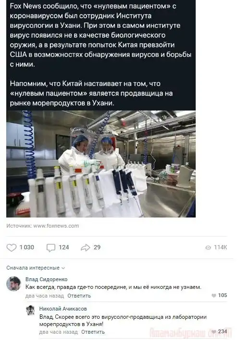
Task: Like Влад Сидоренко's comment with the heart icon
Action: click(x=213, y=295)
